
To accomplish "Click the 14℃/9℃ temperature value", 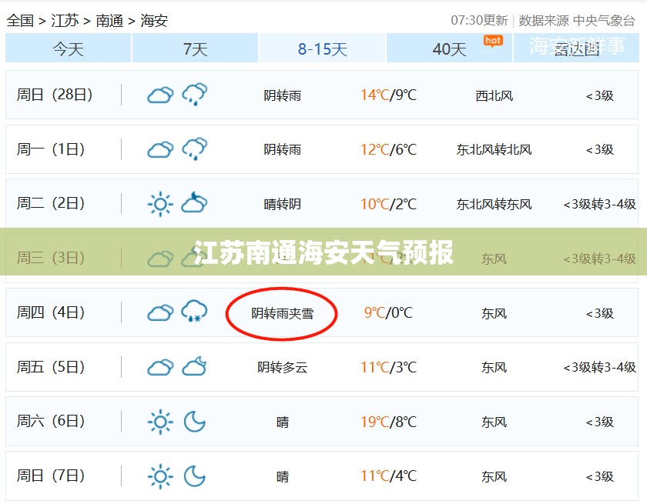I will [x=389, y=95].
